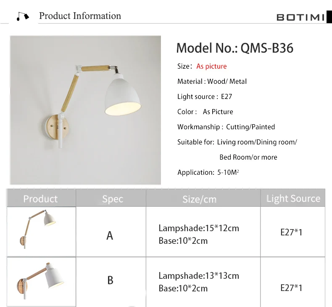
Task: Click the Lampshade:15*12cm size text
Action: tap(198, 228)
